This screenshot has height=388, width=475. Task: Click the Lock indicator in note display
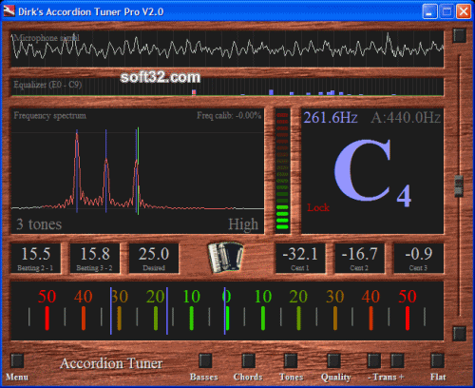point(318,207)
